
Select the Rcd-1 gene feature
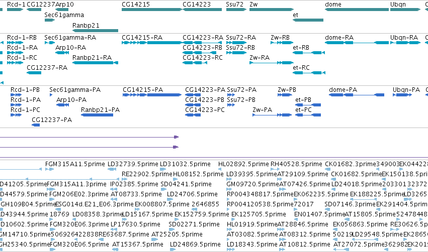[15, 10]
